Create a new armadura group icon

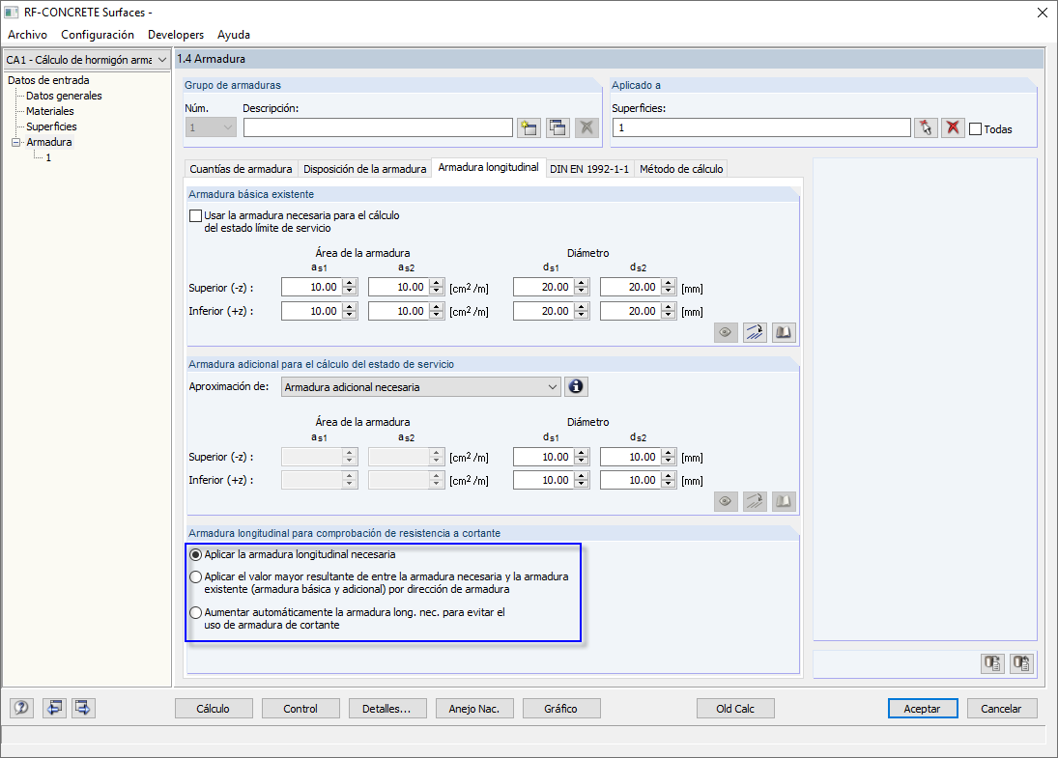pyautogui.click(x=529, y=127)
